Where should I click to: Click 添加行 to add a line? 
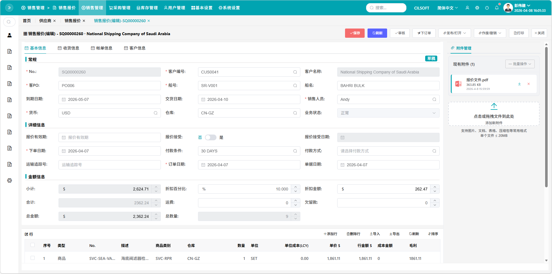330,234
